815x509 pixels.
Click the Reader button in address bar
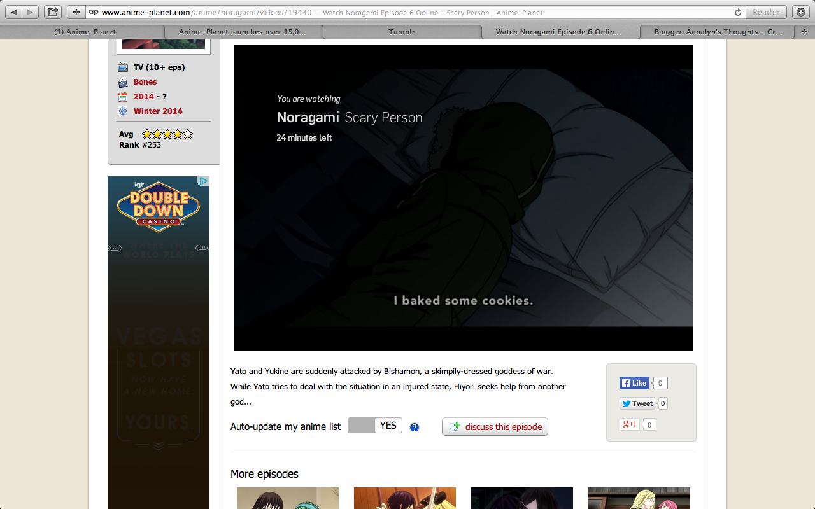766,12
